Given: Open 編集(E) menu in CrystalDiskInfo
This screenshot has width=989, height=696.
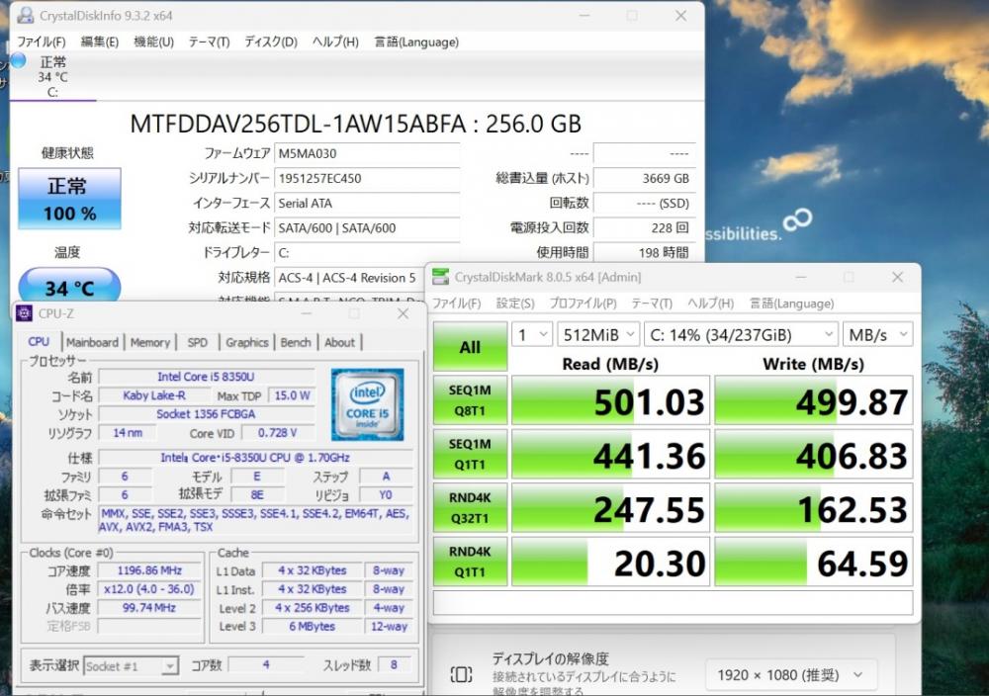Looking at the screenshot, I should [100, 42].
